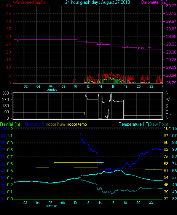Click yellow indoor temp axis value 97
The height and width of the screenshot is (215, 177).
point(166,136)
